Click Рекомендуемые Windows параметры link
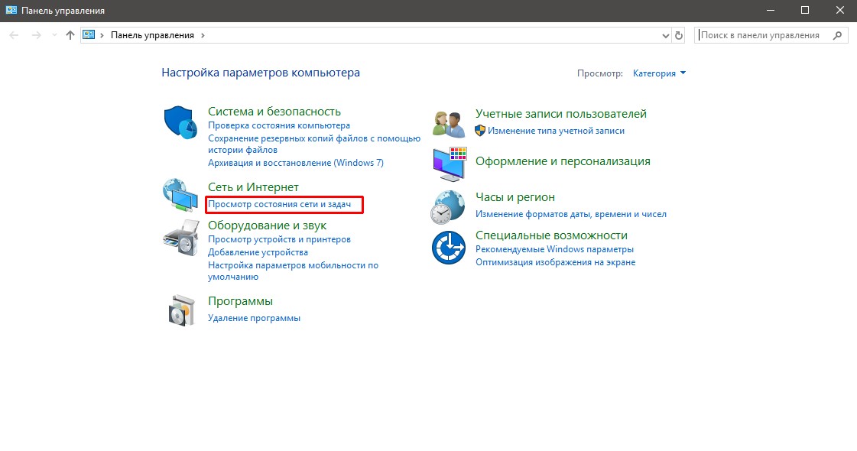The width and height of the screenshot is (857, 451). (x=555, y=249)
